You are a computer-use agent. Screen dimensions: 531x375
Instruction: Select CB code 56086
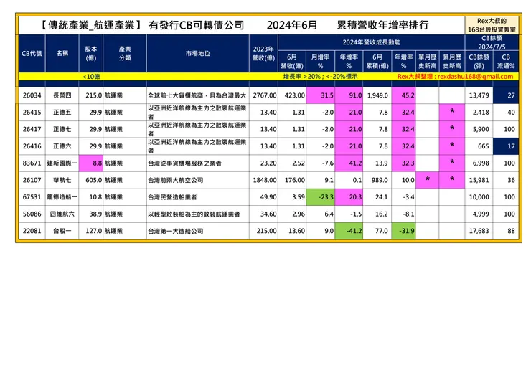pyautogui.click(x=32, y=214)
